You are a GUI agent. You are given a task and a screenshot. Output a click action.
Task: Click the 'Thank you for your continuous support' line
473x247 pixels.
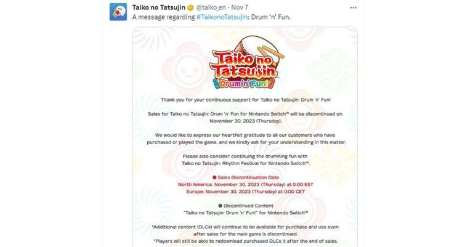pos(246,100)
